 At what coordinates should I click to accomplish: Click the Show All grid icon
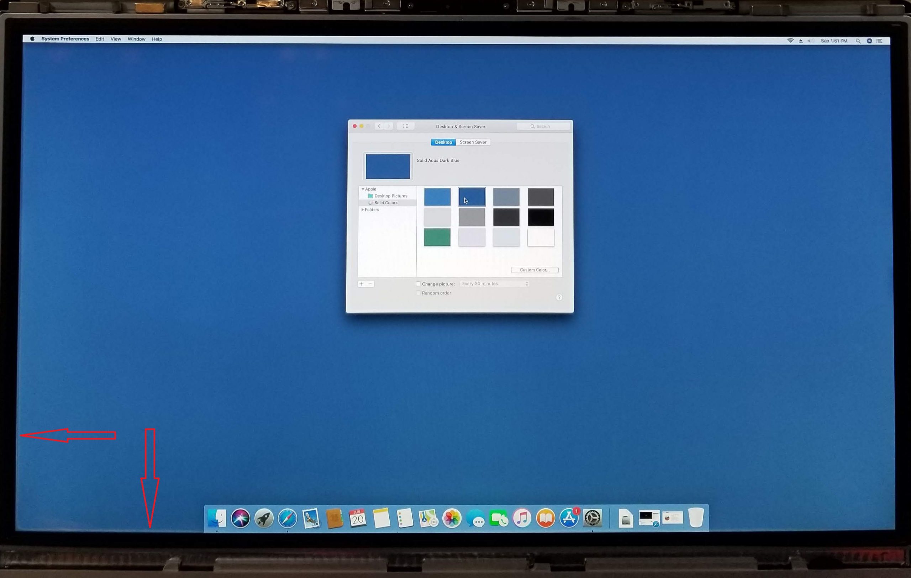[405, 126]
